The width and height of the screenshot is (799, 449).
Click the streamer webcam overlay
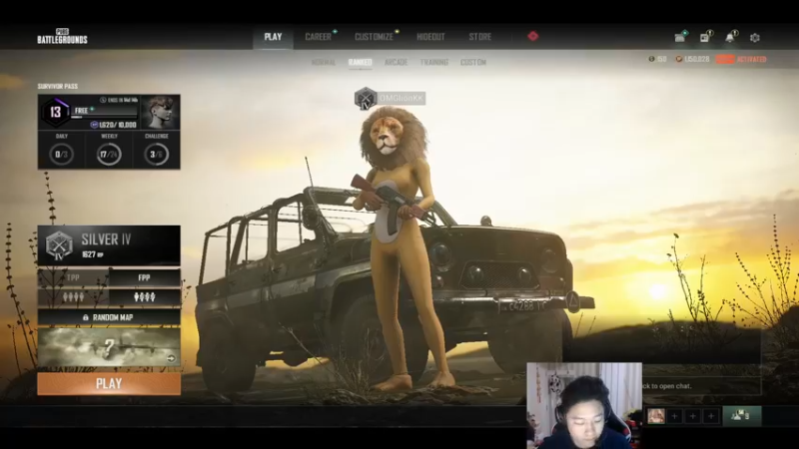584,406
